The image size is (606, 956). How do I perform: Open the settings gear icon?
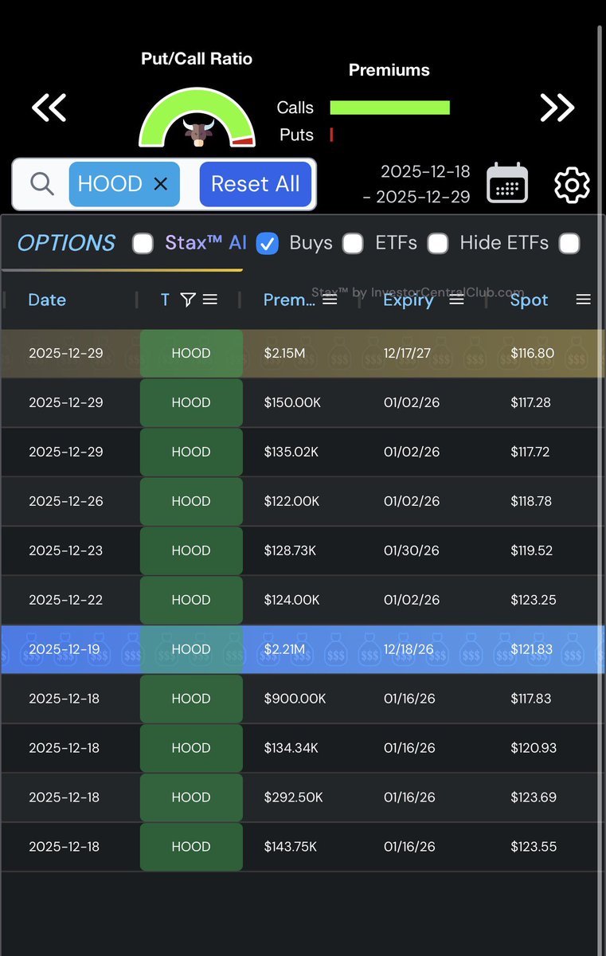click(572, 185)
